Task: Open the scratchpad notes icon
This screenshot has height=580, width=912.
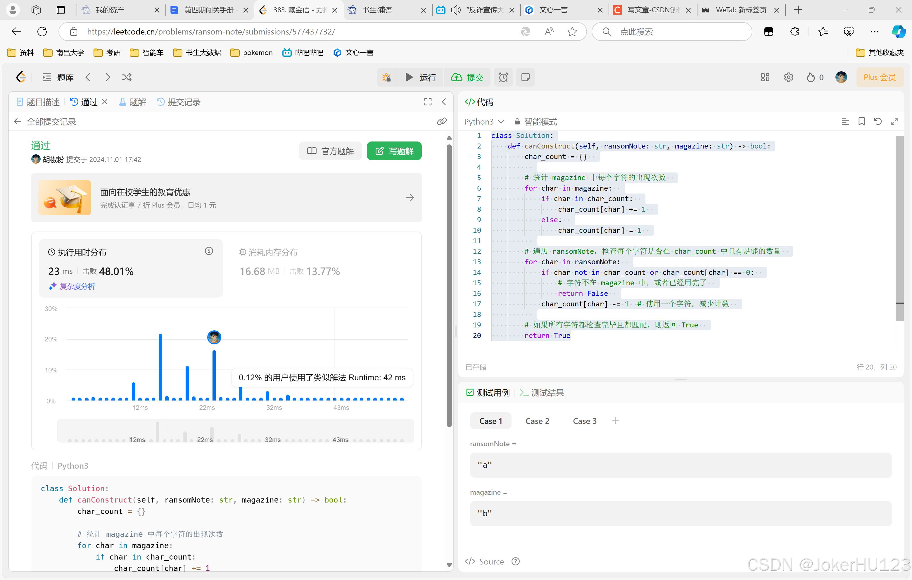Action: click(x=526, y=77)
